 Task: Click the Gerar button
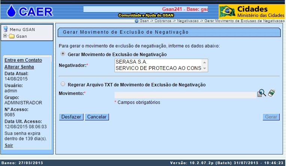pyautogui.click(x=271, y=117)
